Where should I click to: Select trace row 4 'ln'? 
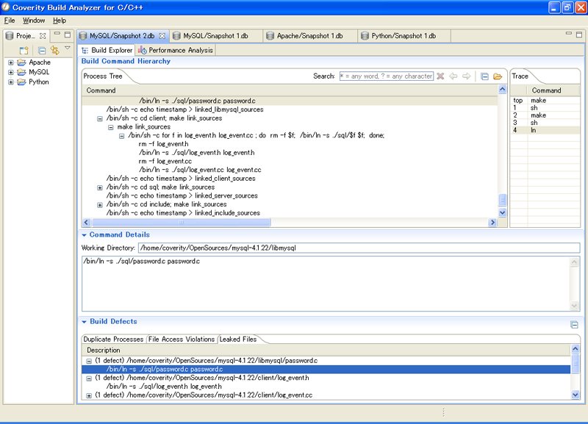click(x=545, y=130)
